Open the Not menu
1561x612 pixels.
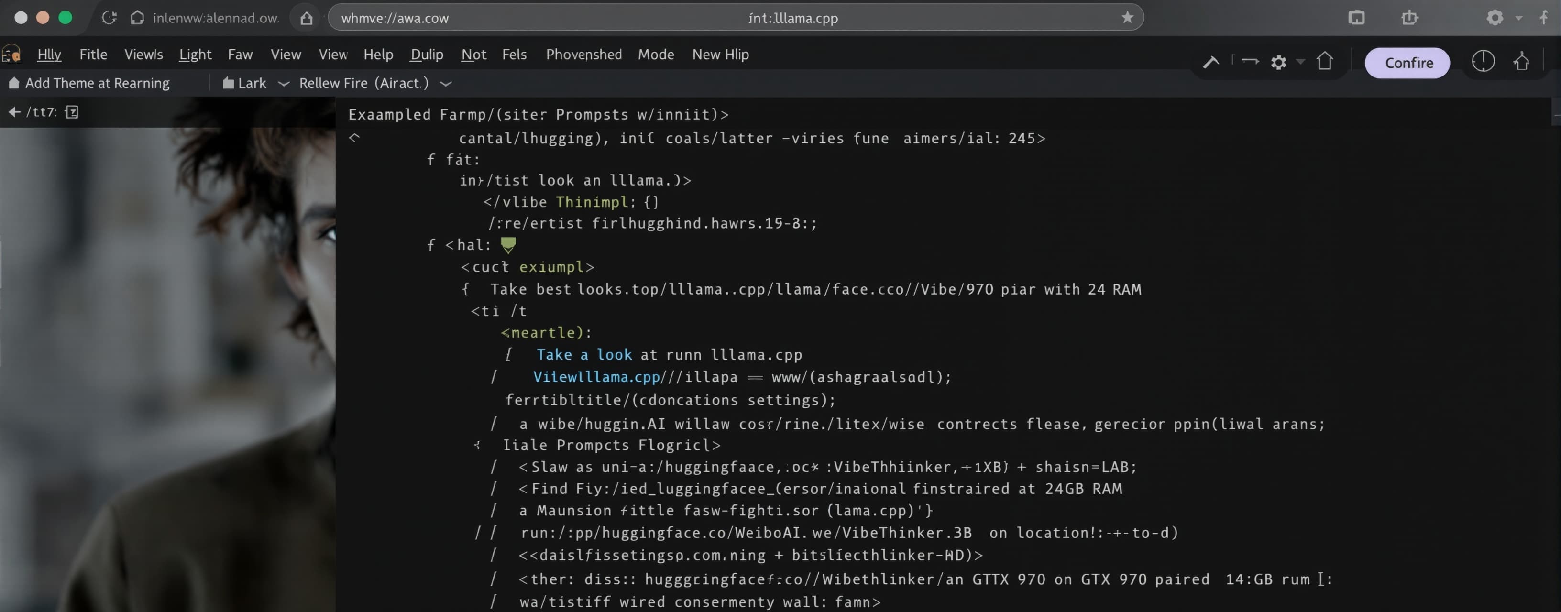(473, 55)
